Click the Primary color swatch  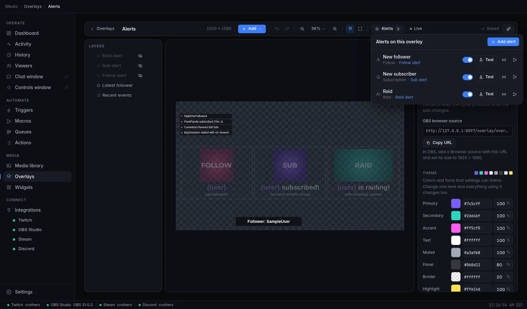[456, 203]
